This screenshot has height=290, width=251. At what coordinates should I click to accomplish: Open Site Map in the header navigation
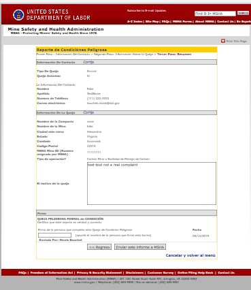(152, 22)
